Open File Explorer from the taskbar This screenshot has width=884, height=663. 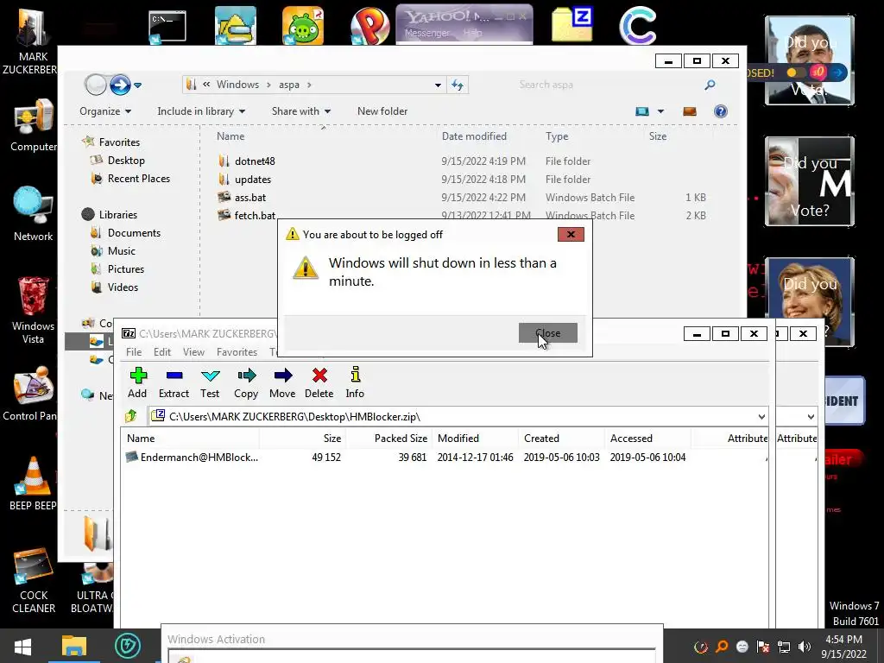[74, 646]
